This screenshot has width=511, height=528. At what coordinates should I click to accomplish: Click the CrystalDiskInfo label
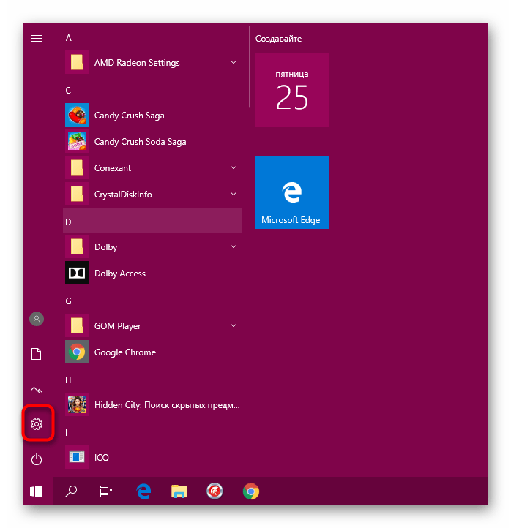tap(123, 195)
